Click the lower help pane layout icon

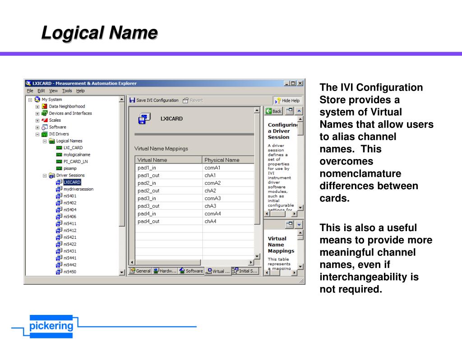pos(289,225)
